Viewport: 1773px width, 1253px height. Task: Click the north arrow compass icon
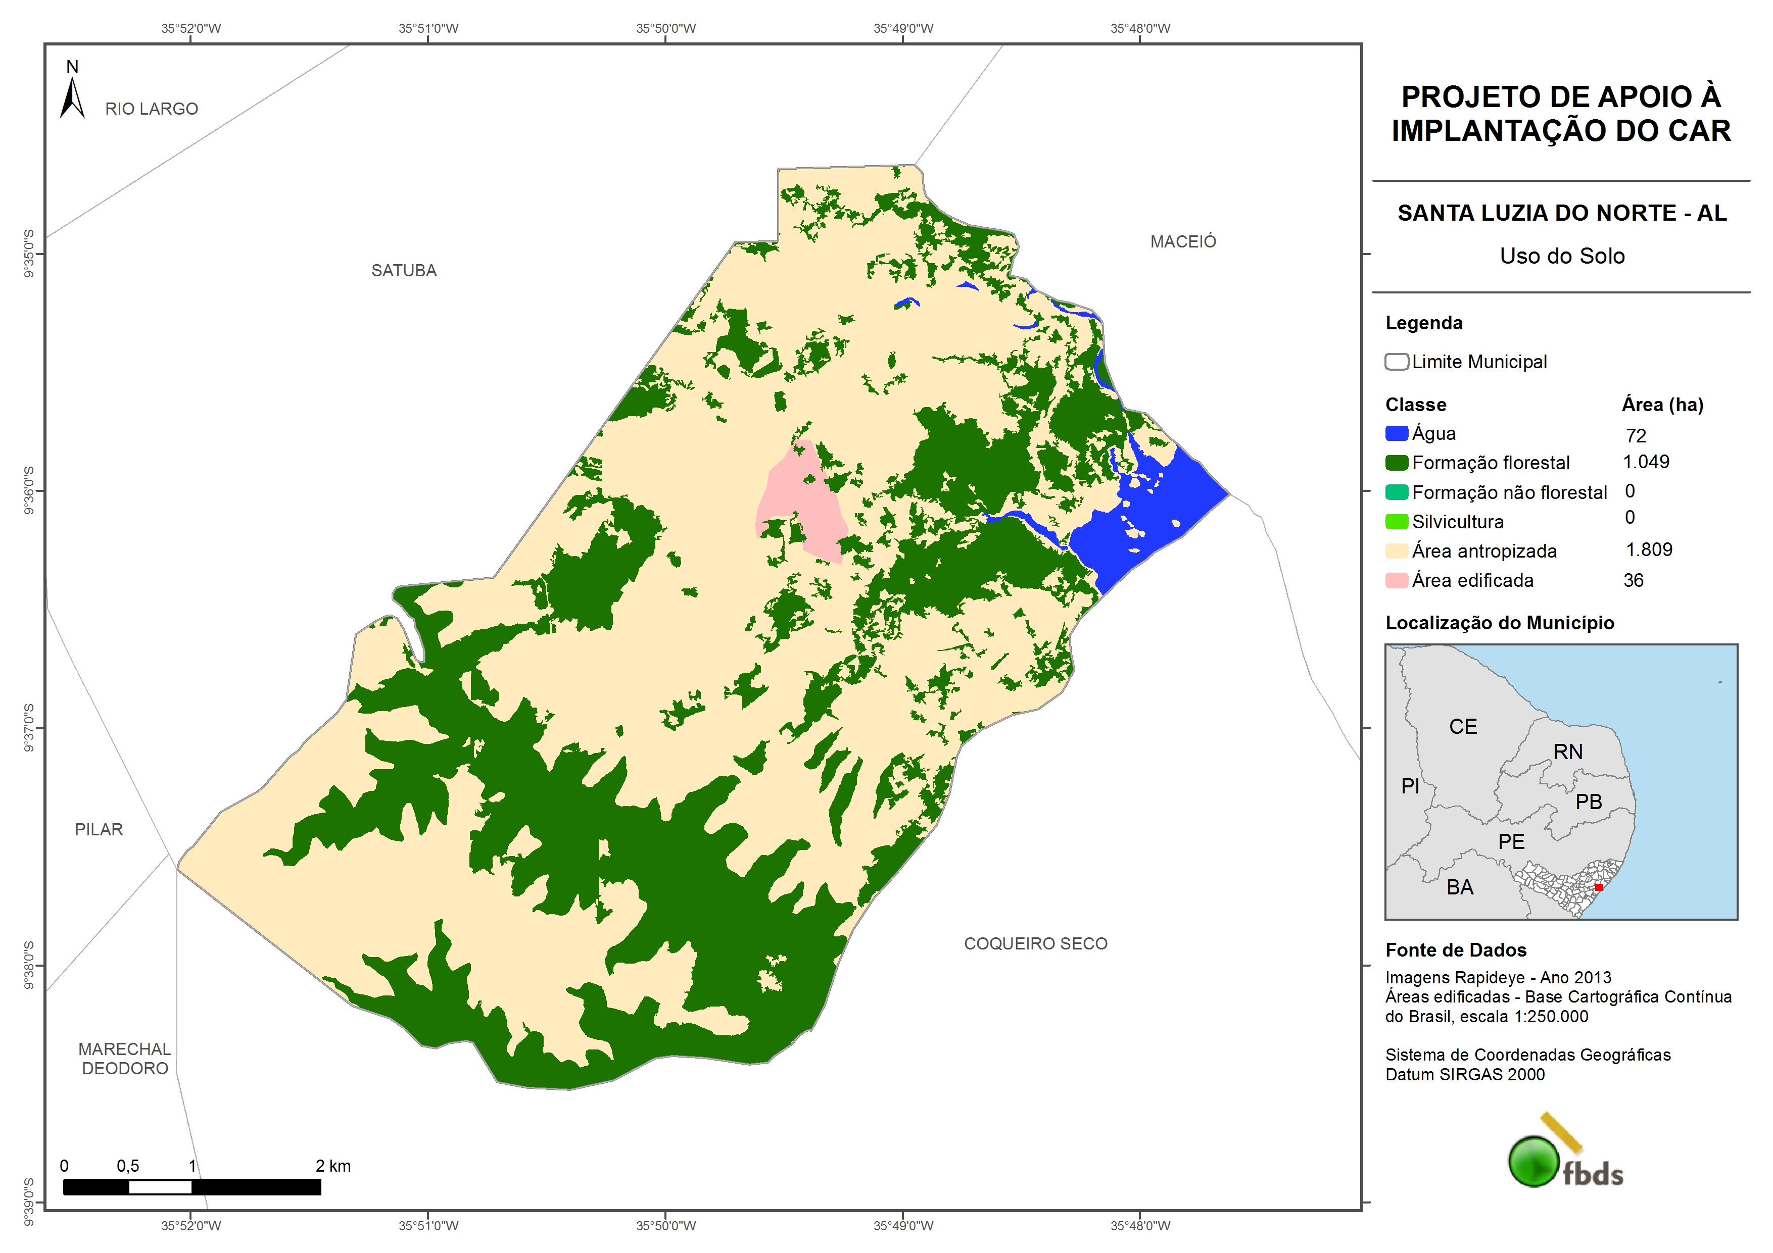73,97
